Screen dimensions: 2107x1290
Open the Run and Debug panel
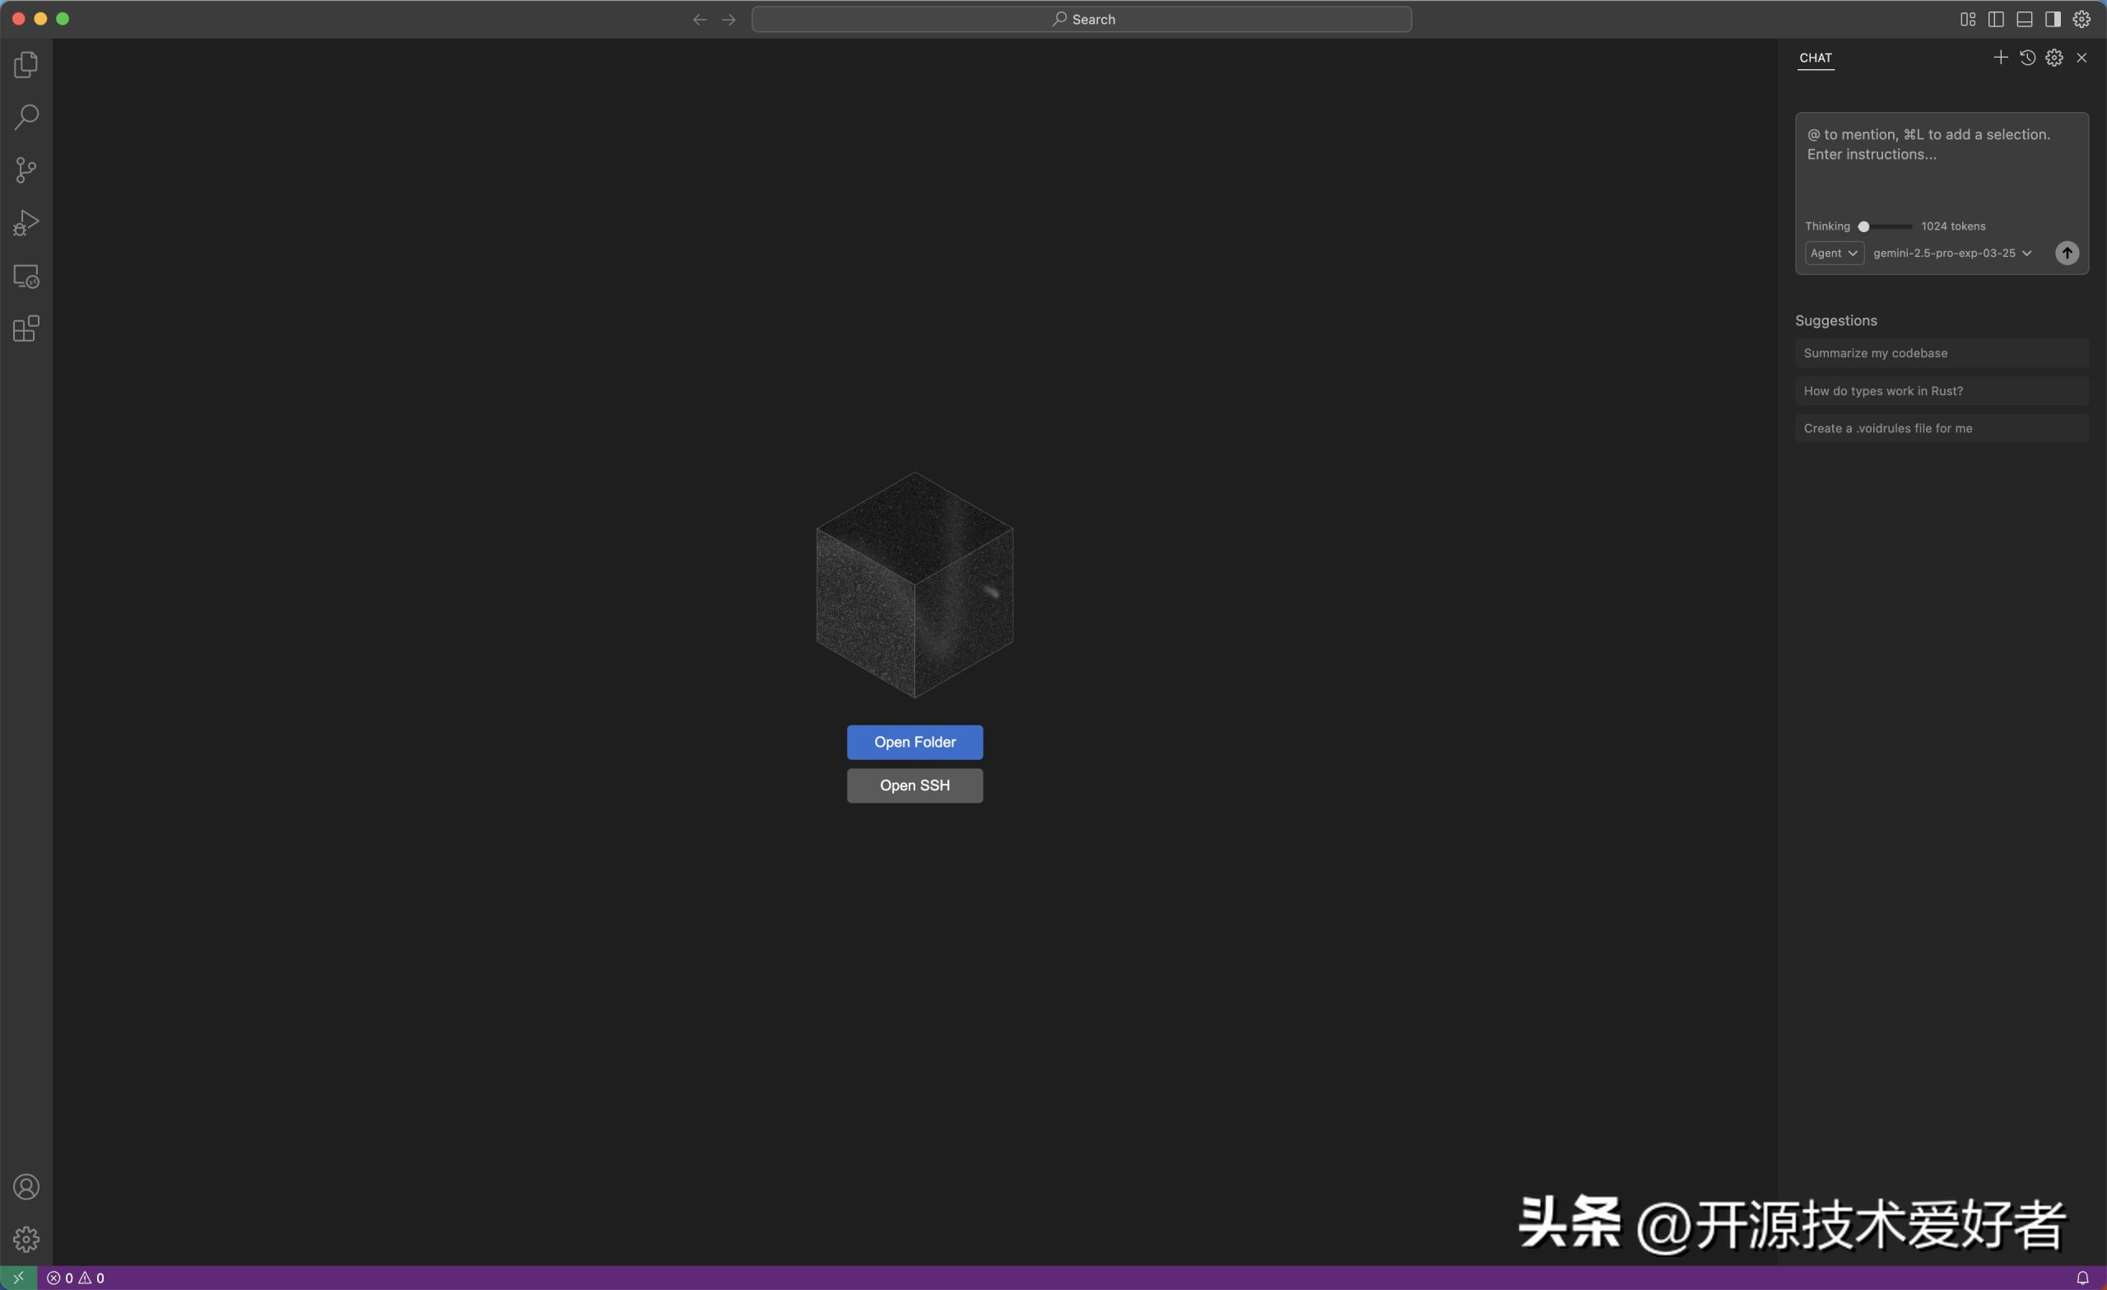point(26,222)
